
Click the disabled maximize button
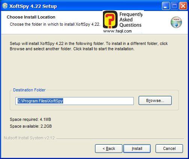(x=174, y=6)
